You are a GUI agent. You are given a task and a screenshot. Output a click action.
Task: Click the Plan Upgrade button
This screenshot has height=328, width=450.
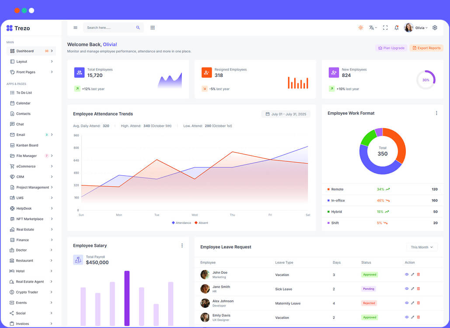point(391,48)
